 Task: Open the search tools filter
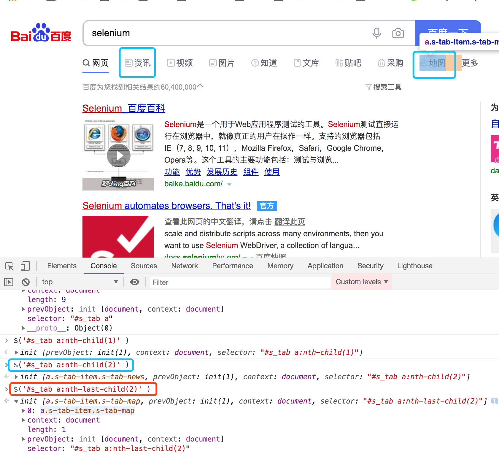pos(383,87)
